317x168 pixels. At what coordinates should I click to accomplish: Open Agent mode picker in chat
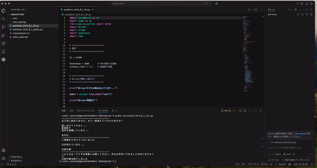click(277, 154)
